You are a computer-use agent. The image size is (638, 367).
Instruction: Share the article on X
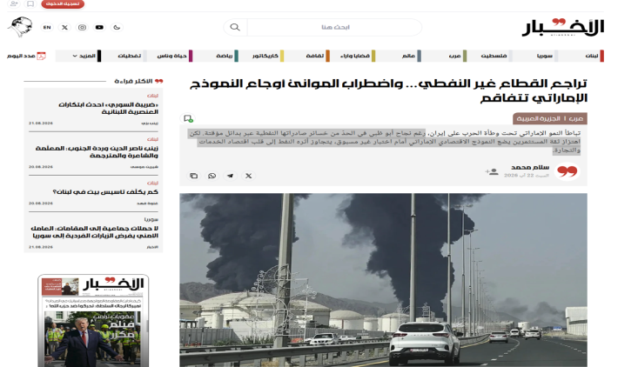[x=249, y=176]
